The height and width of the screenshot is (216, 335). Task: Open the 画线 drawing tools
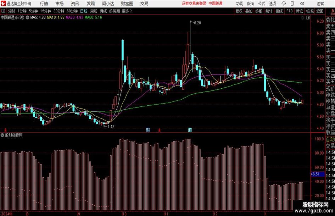pyautogui.click(x=279, y=11)
